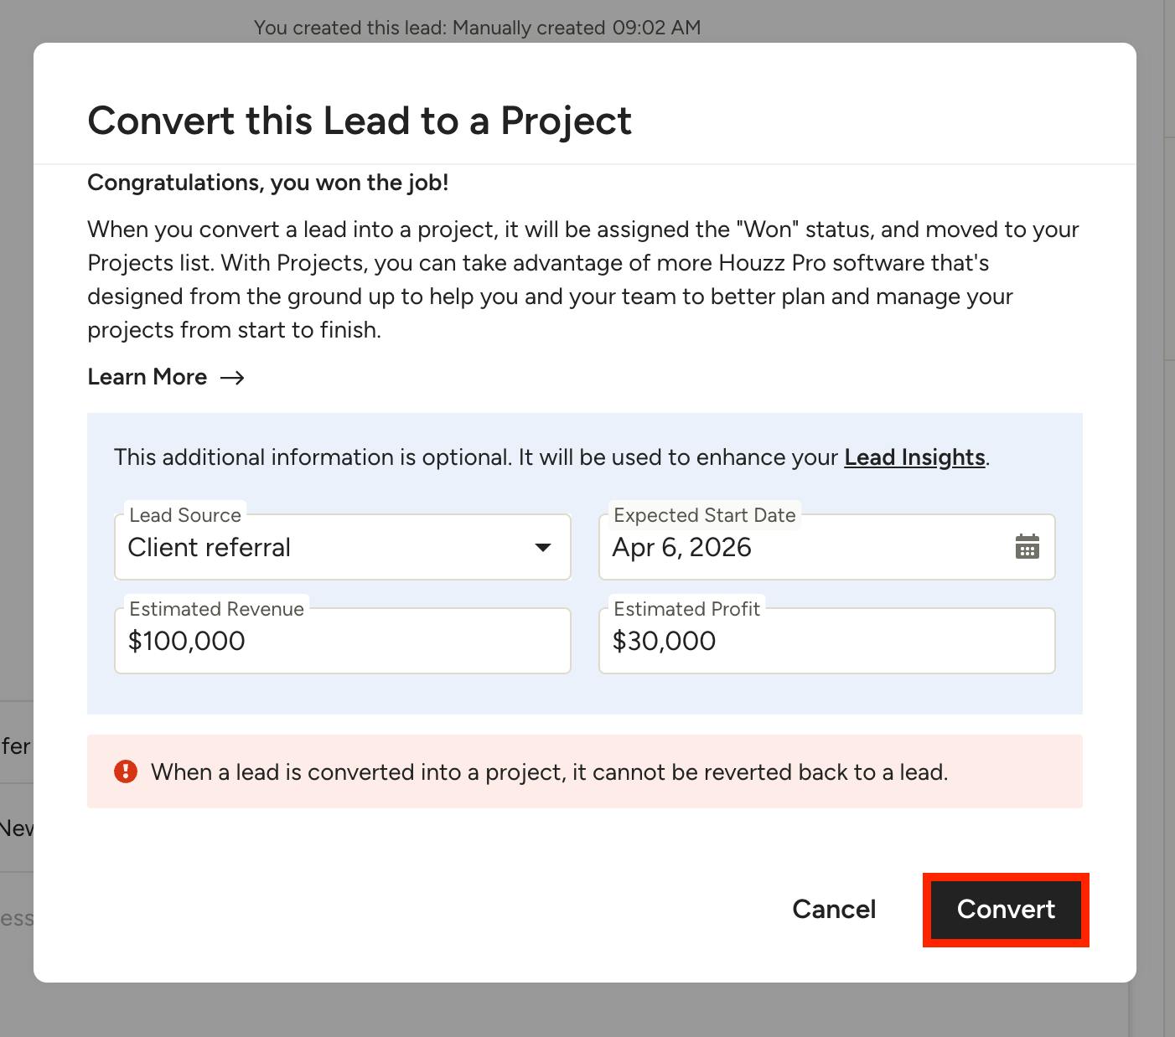Expand the Client referral dropdown arrow

pos(543,548)
